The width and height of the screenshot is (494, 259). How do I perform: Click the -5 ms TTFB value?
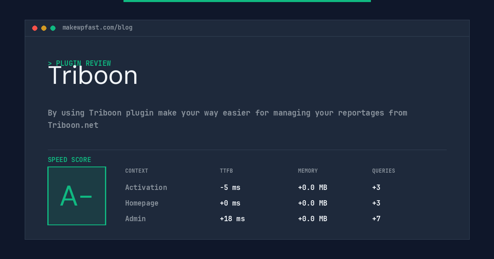coord(230,187)
